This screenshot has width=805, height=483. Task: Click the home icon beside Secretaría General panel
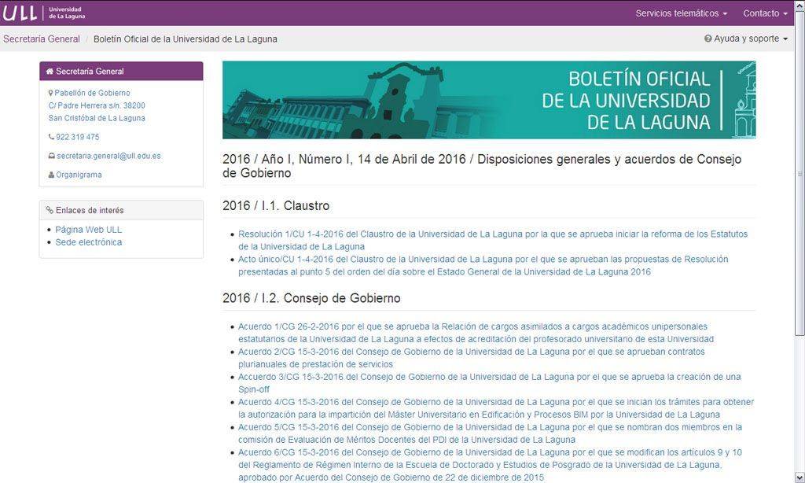pos(50,72)
